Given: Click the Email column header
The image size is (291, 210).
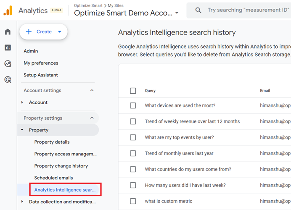Looking at the screenshot, I should (x=265, y=91).
